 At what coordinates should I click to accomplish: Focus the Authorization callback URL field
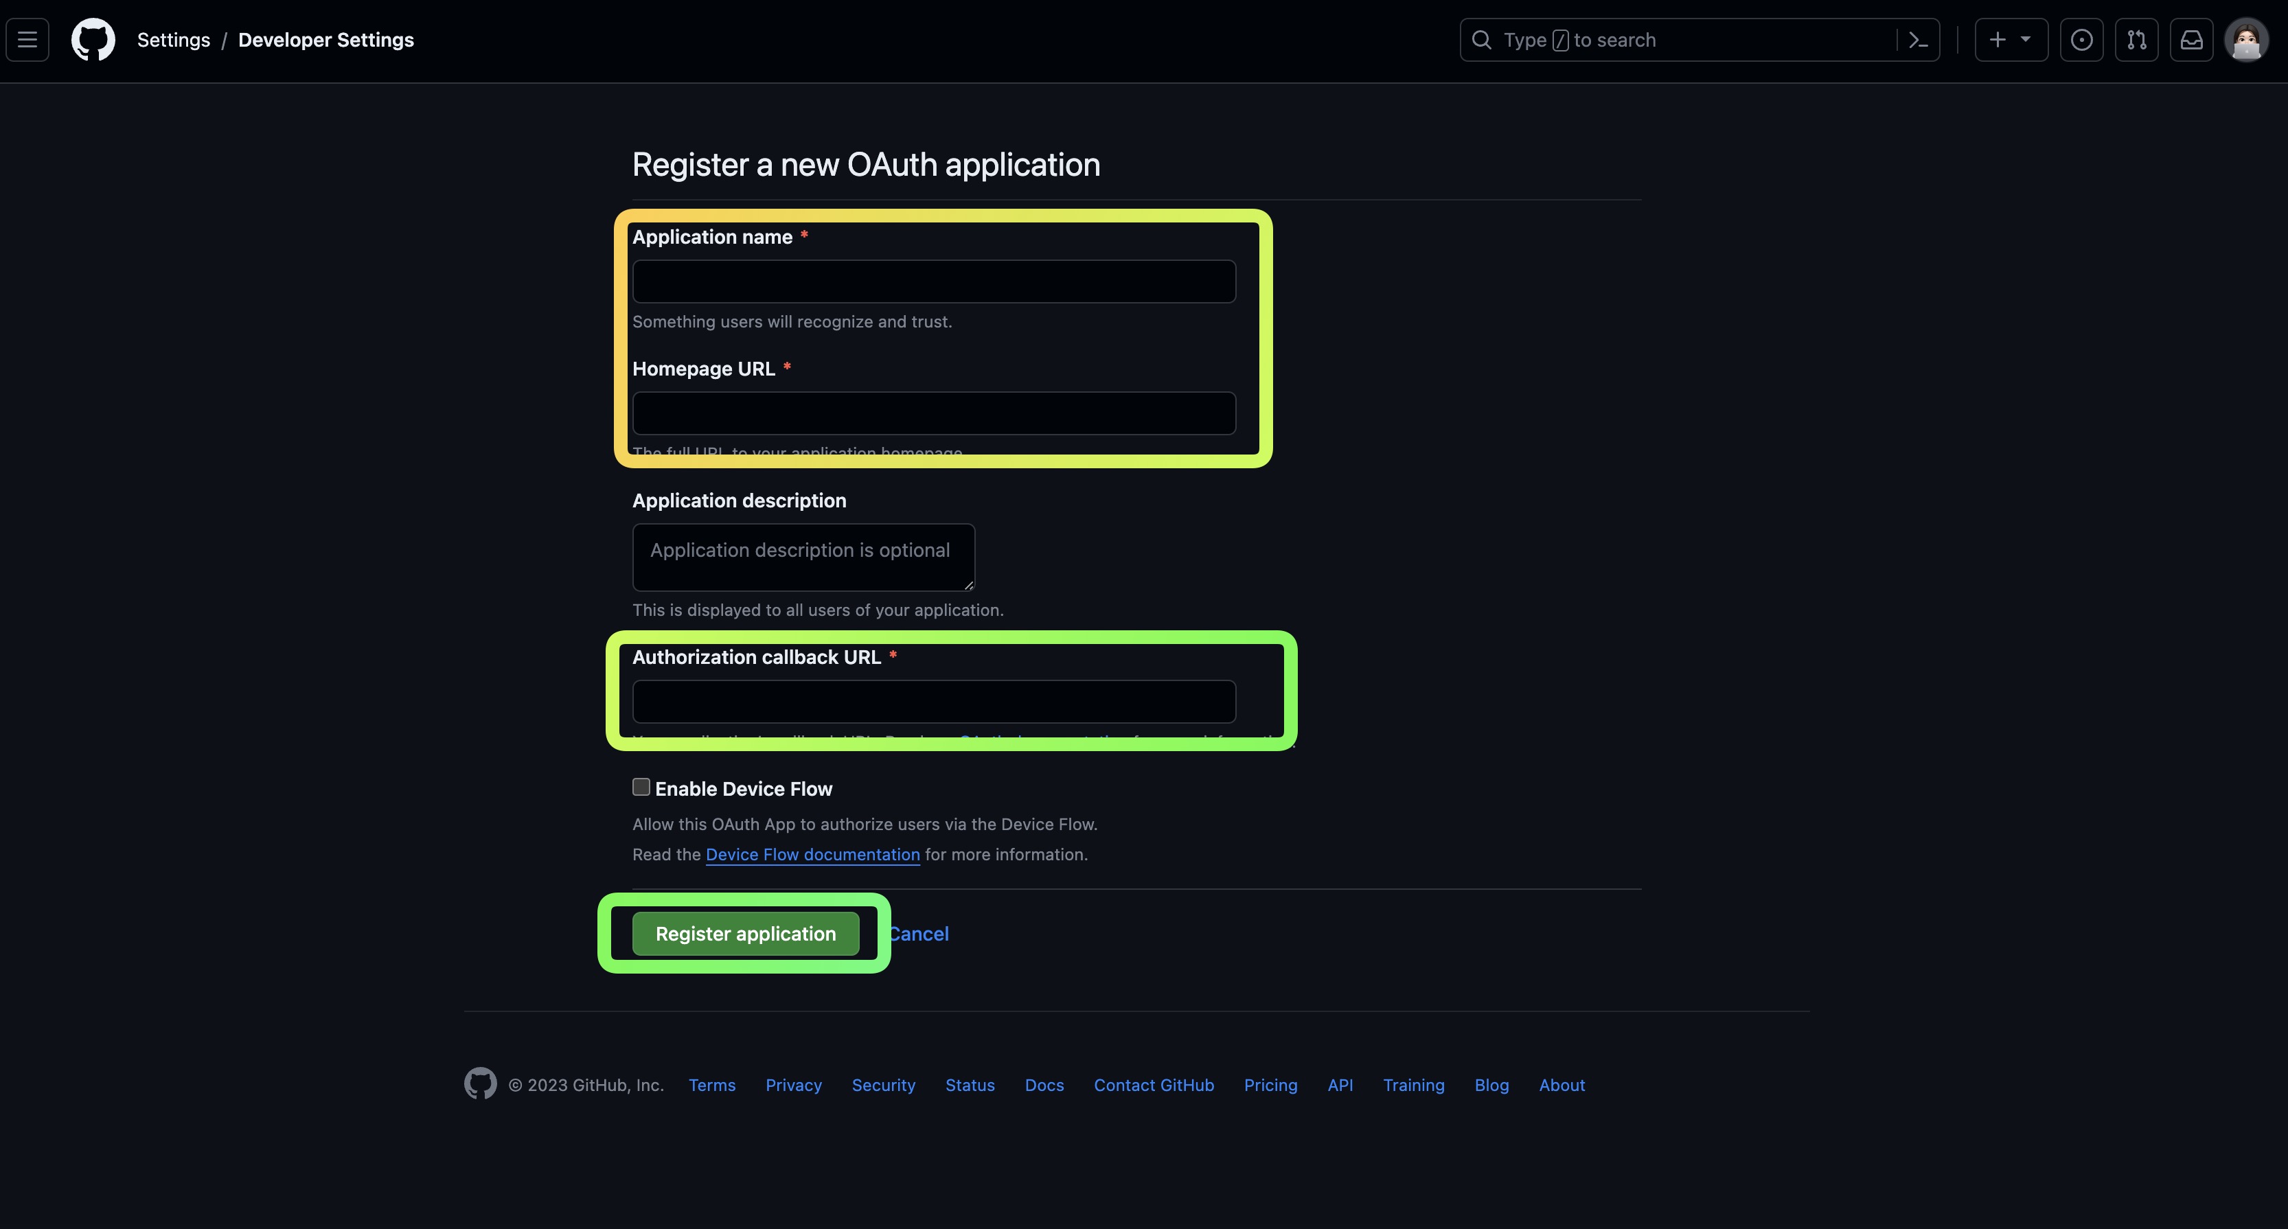(933, 702)
